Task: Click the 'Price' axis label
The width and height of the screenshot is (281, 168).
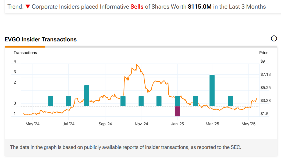Action: pyautogui.click(x=264, y=53)
